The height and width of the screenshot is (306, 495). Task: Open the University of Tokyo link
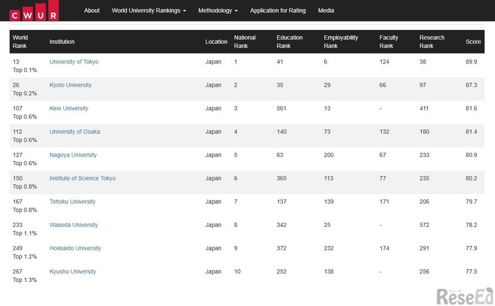click(x=74, y=62)
